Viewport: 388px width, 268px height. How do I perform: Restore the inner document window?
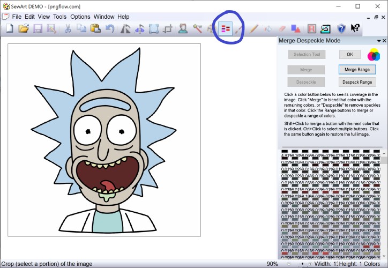[x=376, y=17]
